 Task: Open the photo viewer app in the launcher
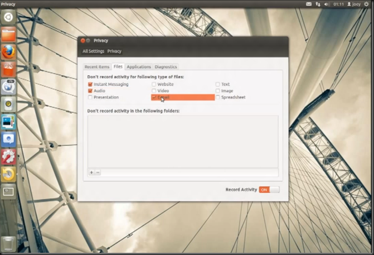click(x=8, y=122)
